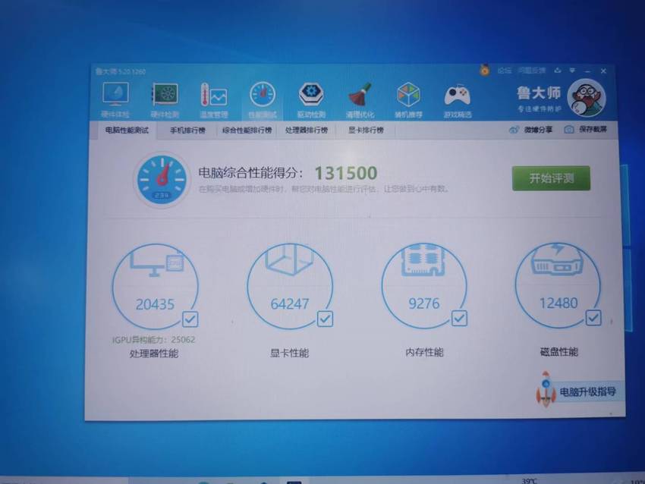Image resolution: width=645 pixels, height=484 pixels.
Task: Close the 鲁大师 window
Action: click(x=603, y=71)
